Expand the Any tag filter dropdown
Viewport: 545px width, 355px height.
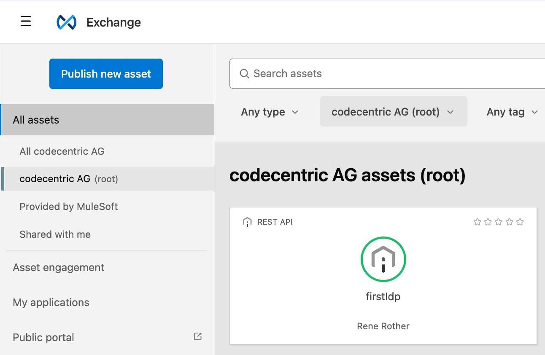(512, 112)
